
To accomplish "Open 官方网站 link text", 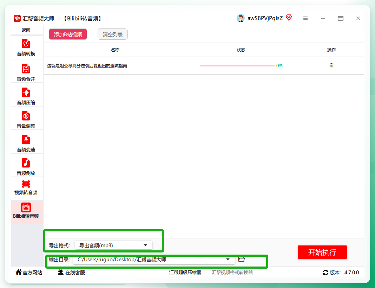I will (x=32, y=273).
